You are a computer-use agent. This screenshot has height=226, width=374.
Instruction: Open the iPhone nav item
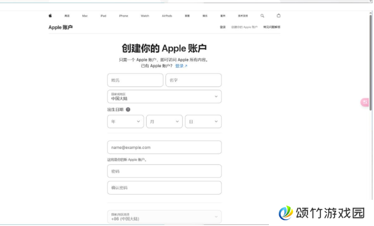(123, 16)
